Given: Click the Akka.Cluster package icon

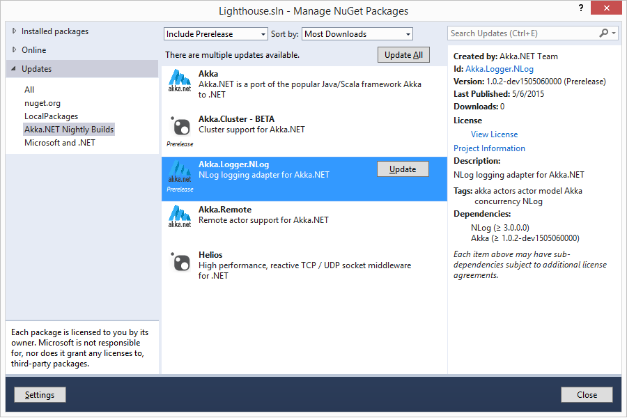Looking at the screenshot, I should pyautogui.click(x=180, y=127).
